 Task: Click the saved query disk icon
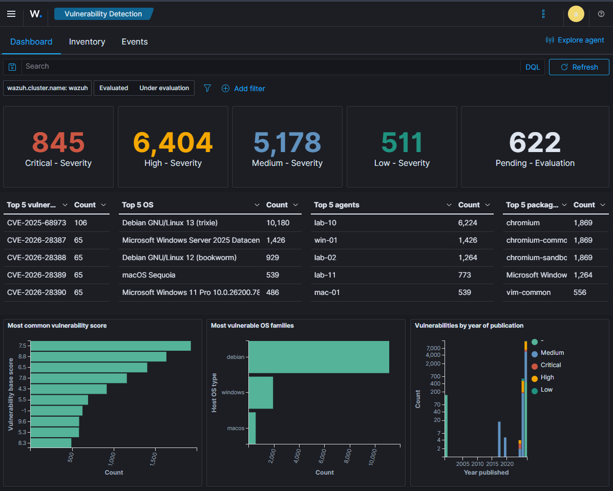(12, 67)
